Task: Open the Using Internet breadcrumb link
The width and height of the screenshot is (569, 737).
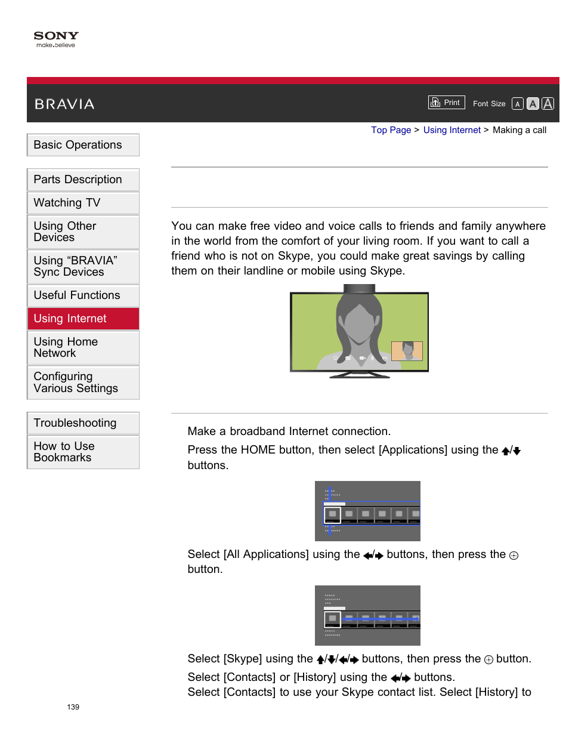Action: coord(452,130)
